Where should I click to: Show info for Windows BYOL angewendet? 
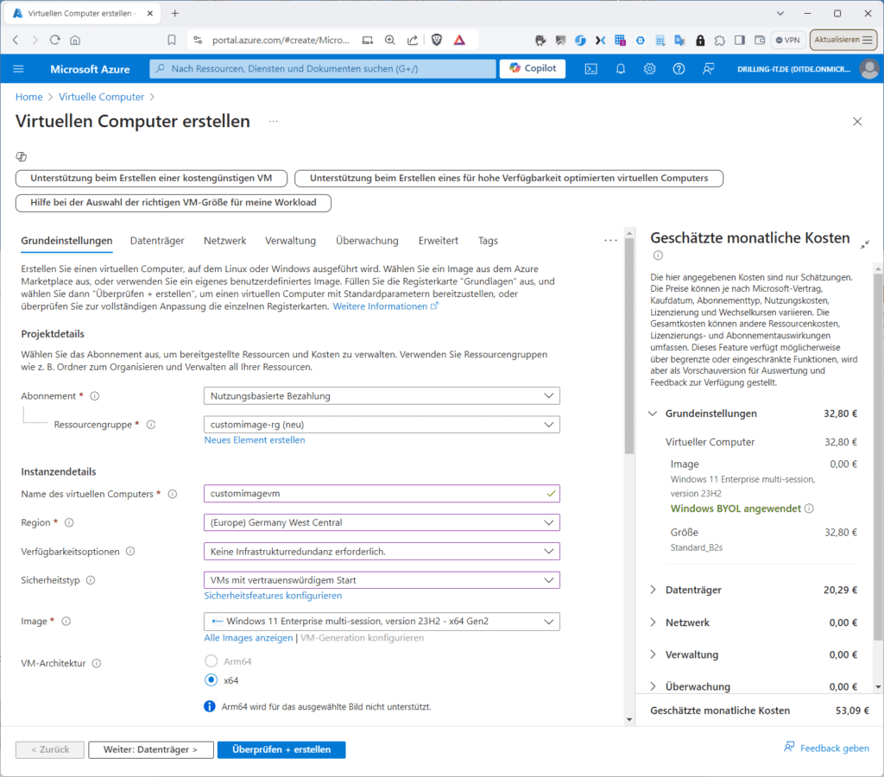[x=809, y=509]
